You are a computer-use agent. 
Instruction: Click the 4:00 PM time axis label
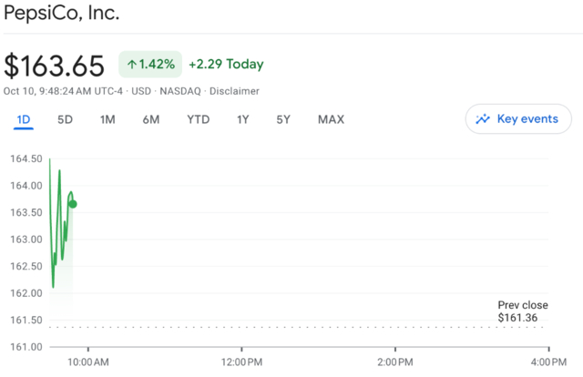tap(547, 362)
